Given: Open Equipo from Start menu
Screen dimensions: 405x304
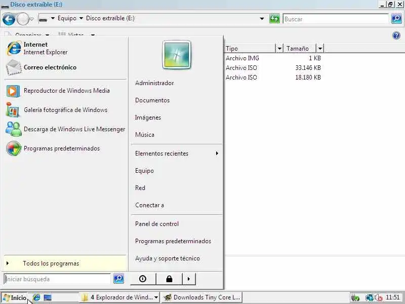Looking at the screenshot, I should (144, 171).
